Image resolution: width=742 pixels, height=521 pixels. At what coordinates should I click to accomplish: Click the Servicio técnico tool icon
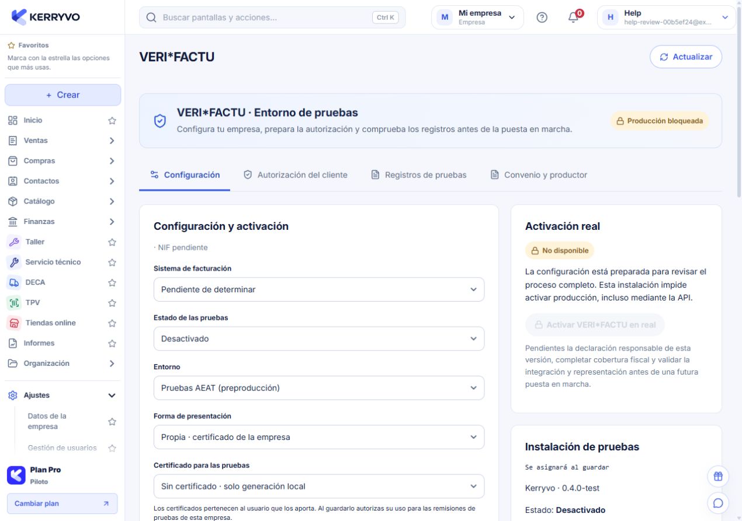coord(14,262)
